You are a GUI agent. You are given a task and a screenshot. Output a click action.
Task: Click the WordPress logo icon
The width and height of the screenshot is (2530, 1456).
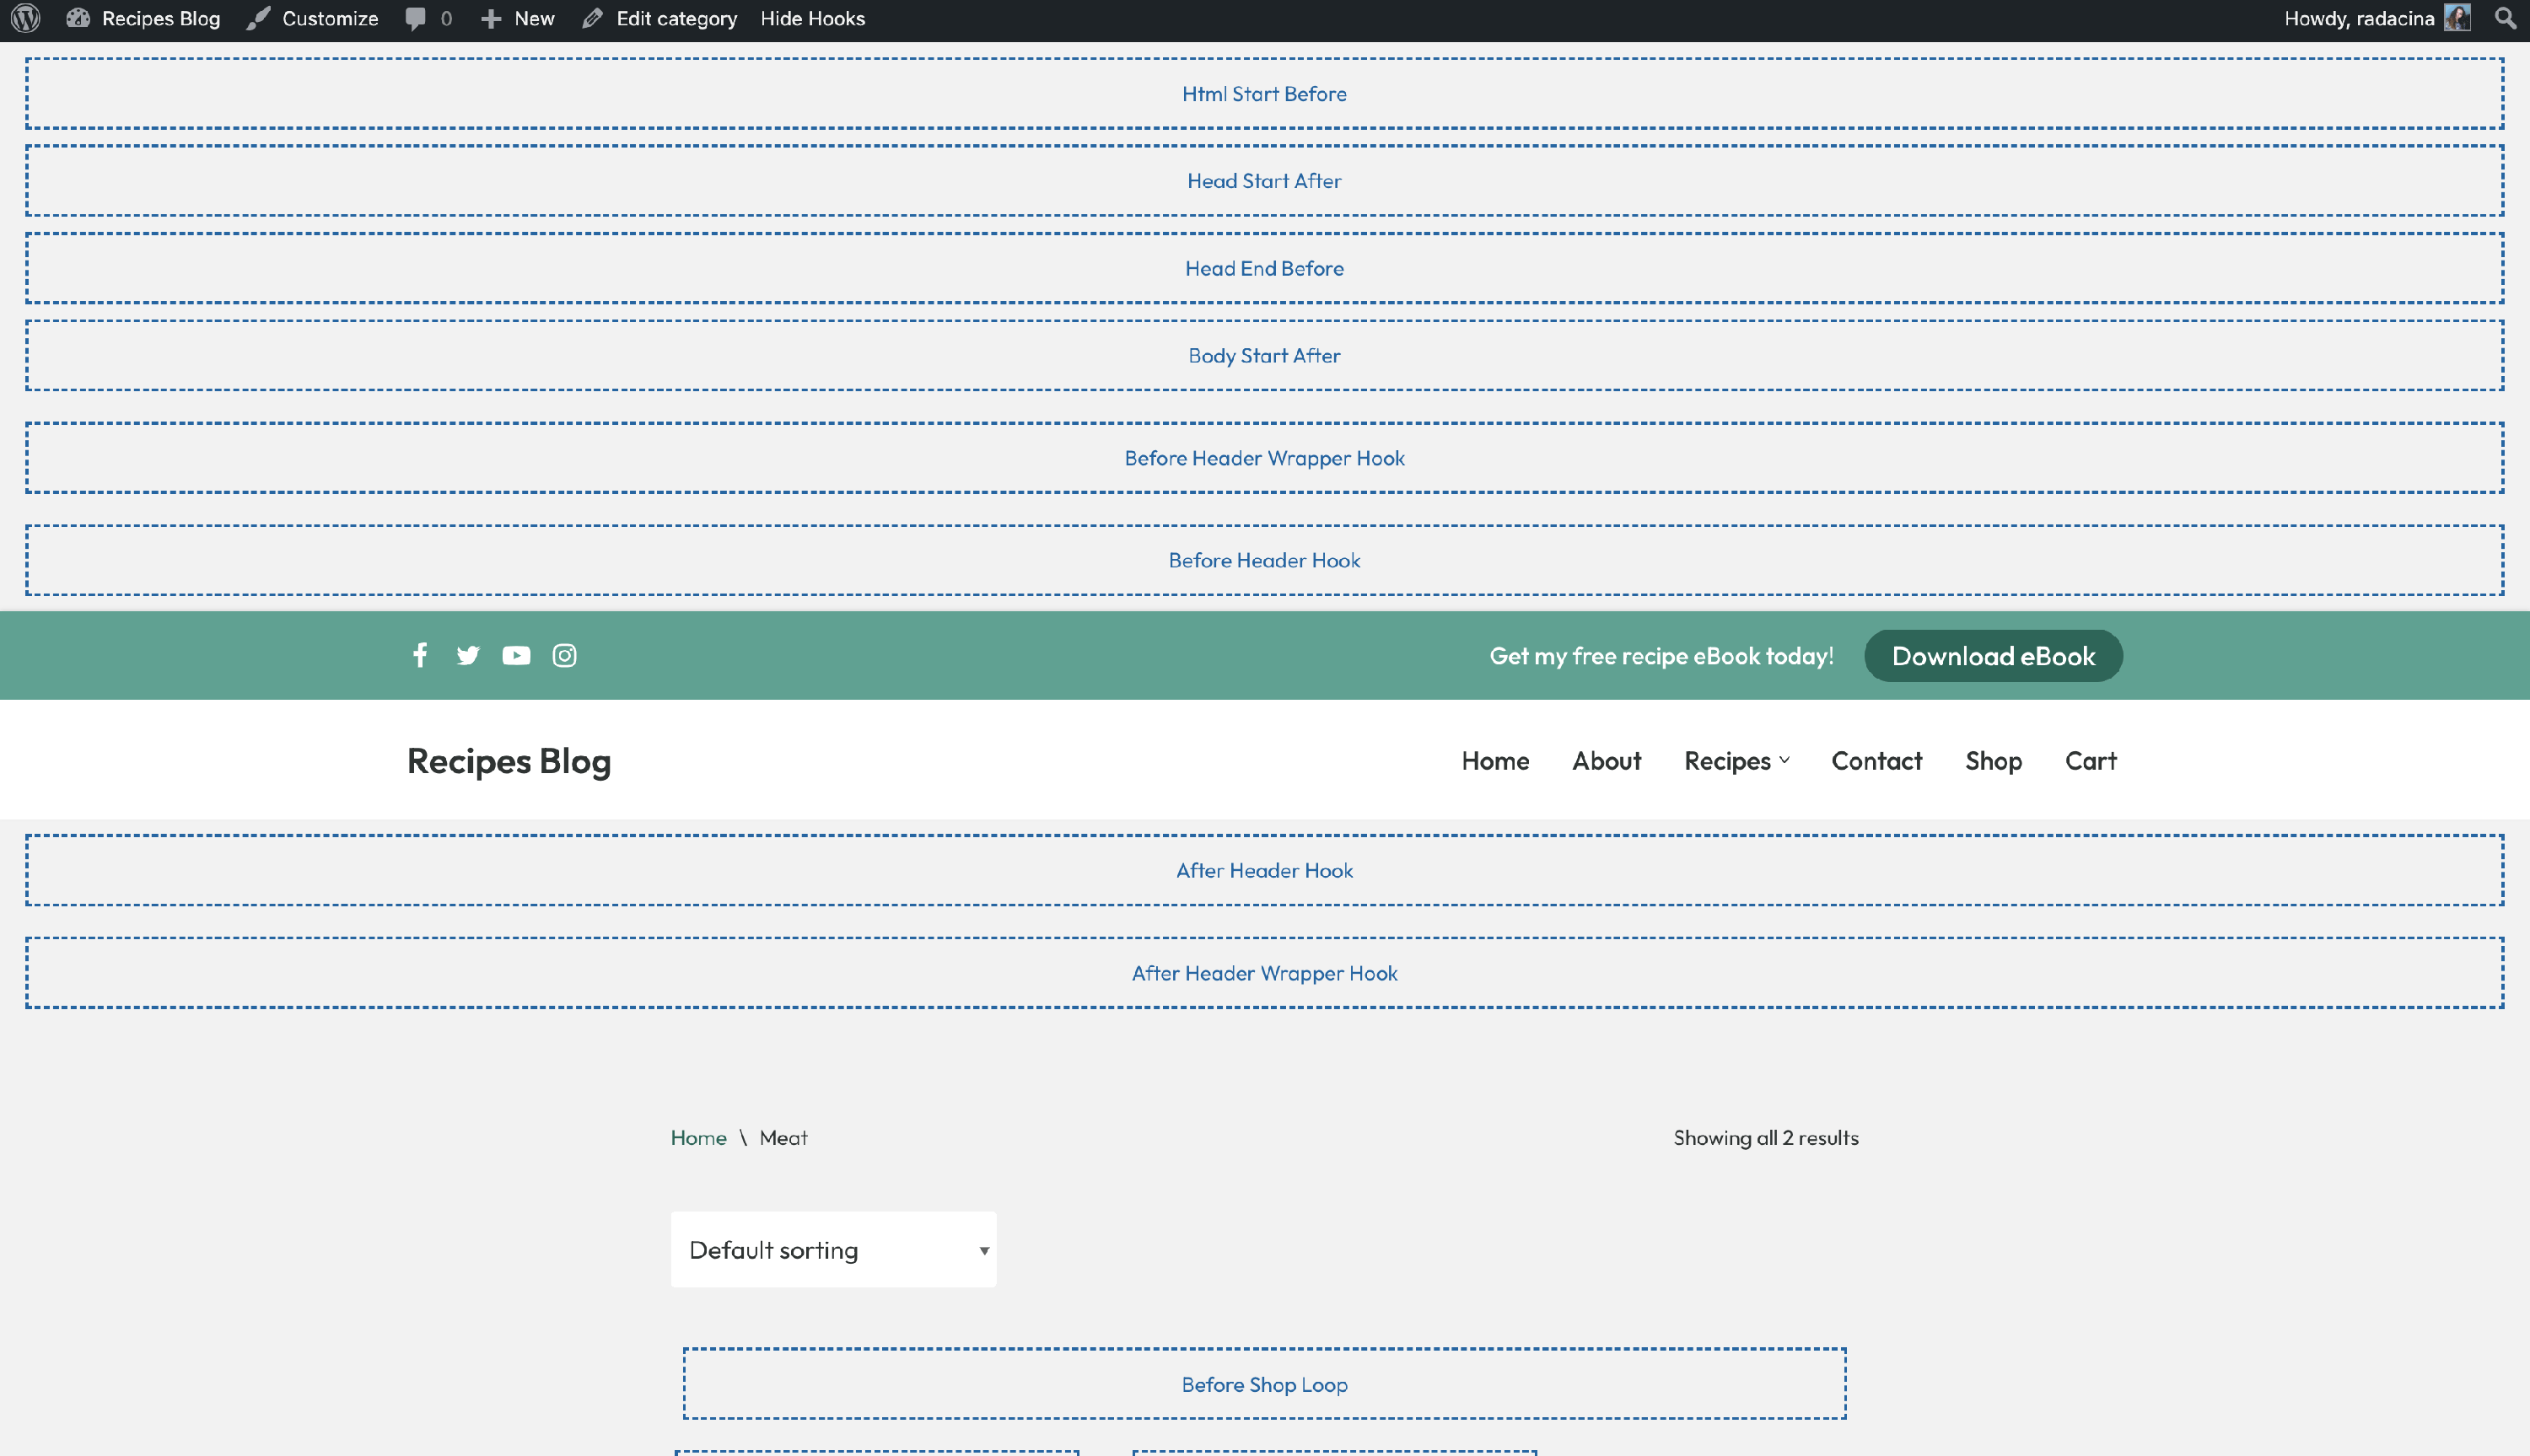pyautogui.click(x=26, y=18)
